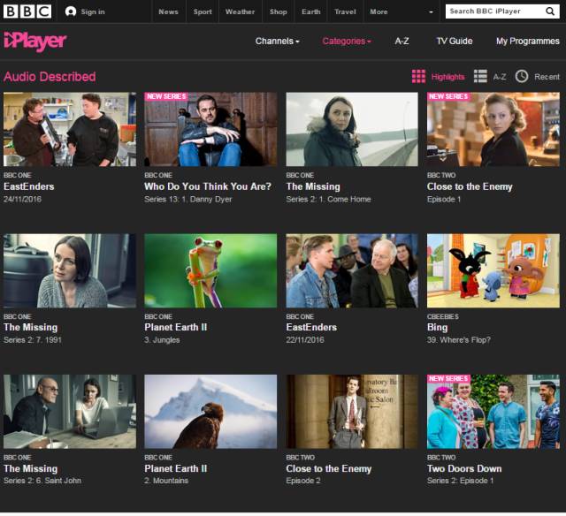Go to BBC Earth
Image resolution: width=566 pixels, height=516 pixels.
click(x=311, y=11)
